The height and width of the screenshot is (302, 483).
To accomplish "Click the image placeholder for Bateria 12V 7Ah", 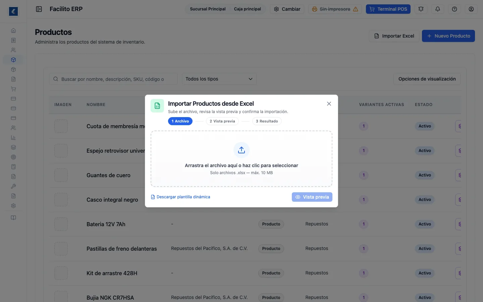I will pos(61,224).
